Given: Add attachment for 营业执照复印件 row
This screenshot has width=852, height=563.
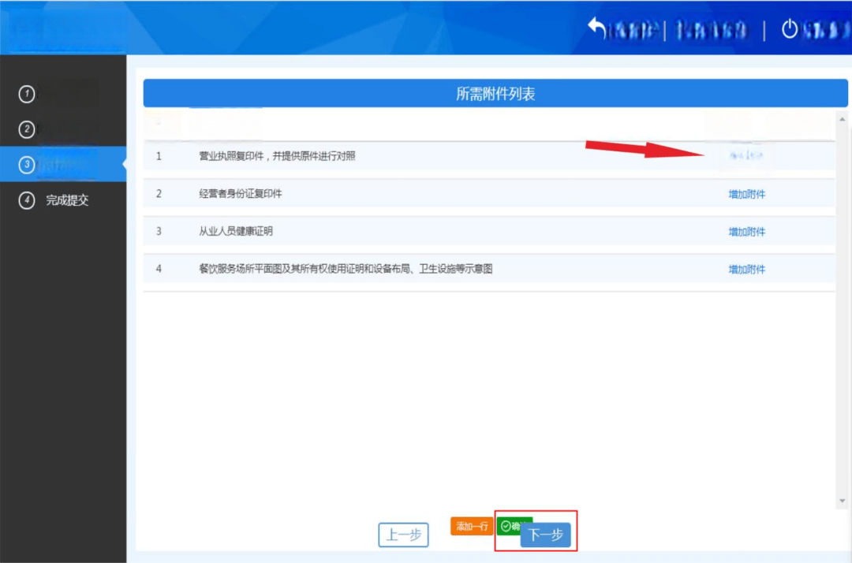Looking at the screenshot, I should pyautogui.click(x=746, y=155).
